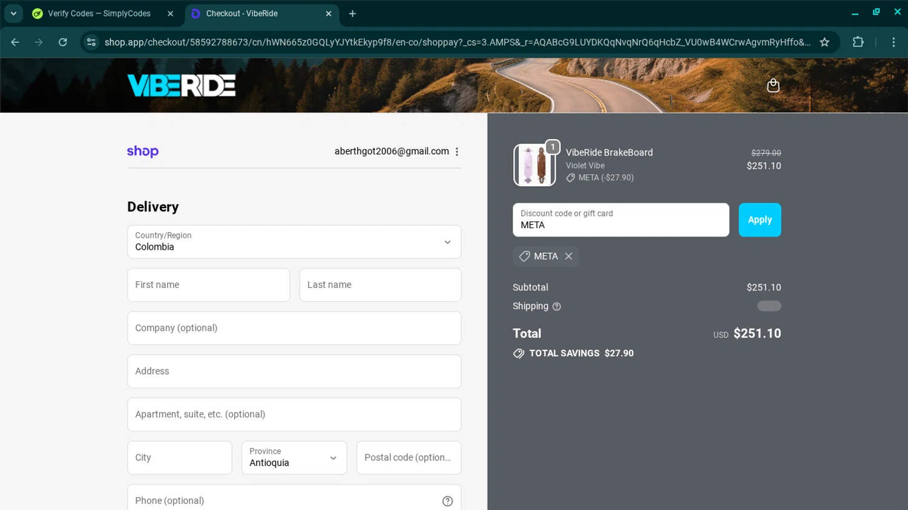Close the Checkout - VibeRide tab
The width and height of the screenshot is (908, 510).
click(329, 13)
